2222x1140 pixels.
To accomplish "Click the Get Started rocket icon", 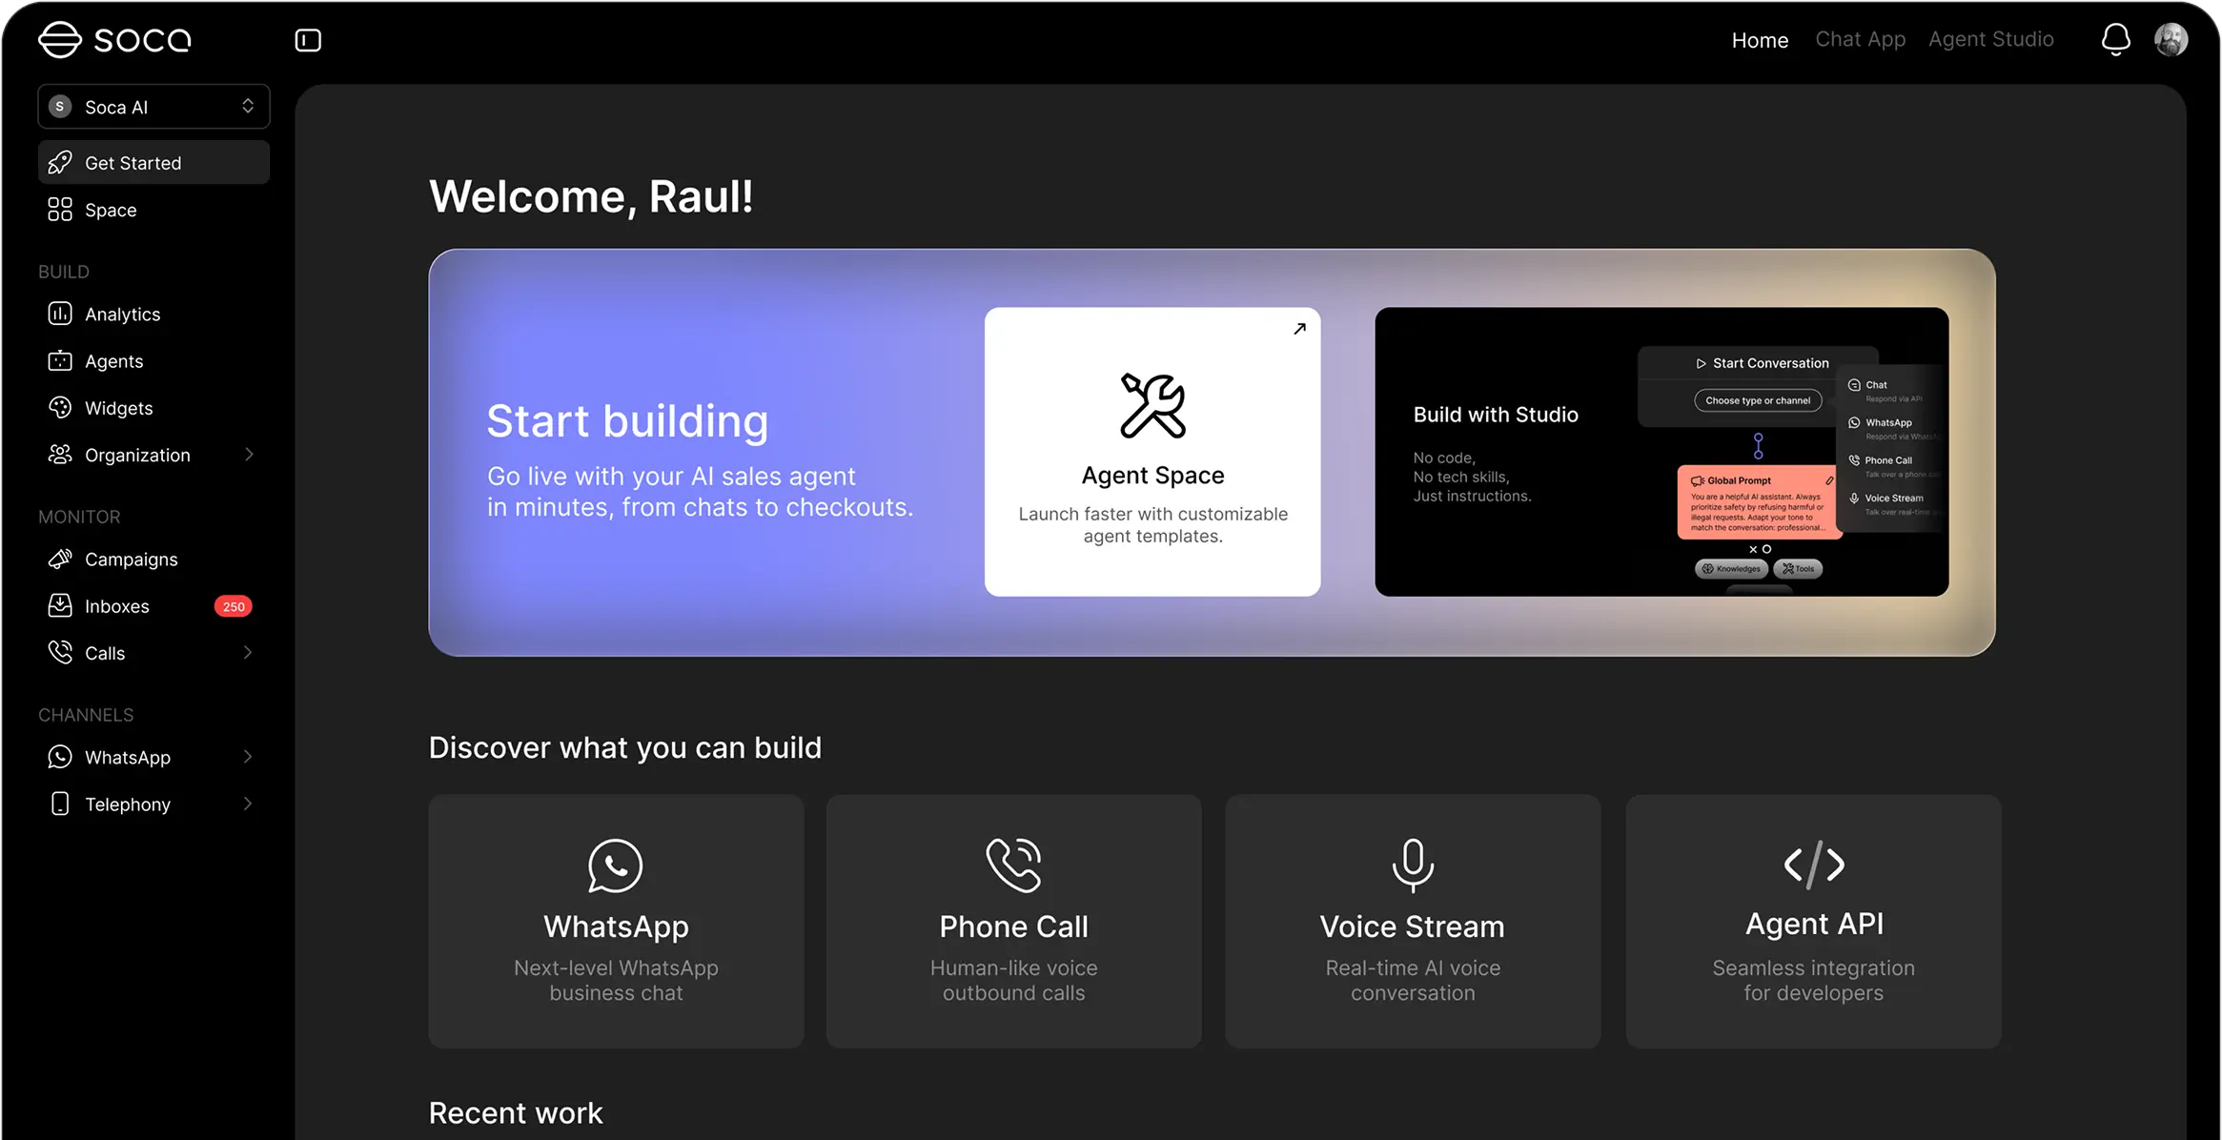I will [60, 163].
